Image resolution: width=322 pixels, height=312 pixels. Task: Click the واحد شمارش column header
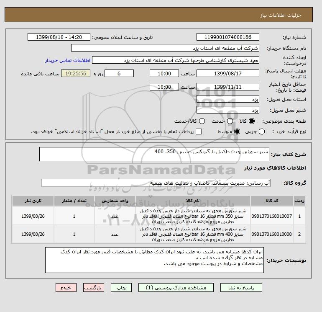[115, 201]
